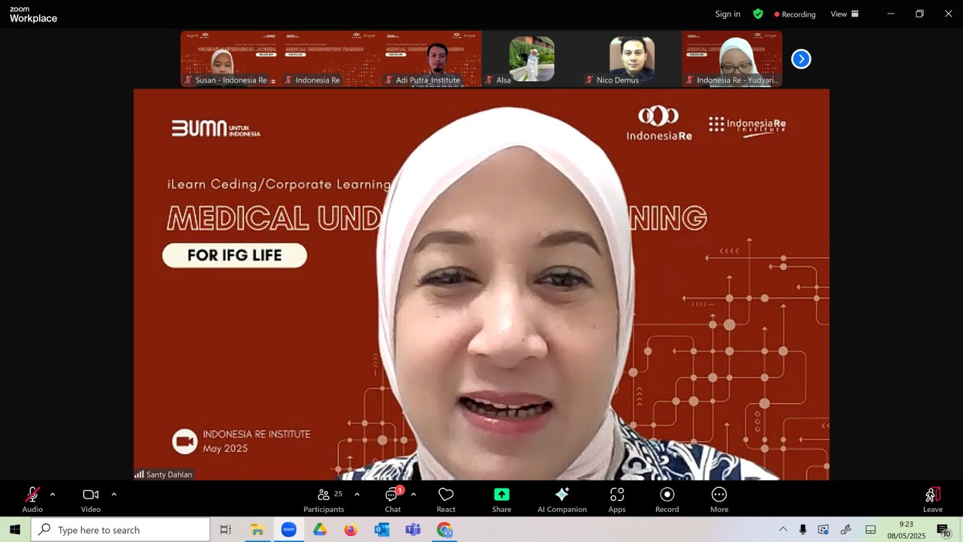Viewport: 963px width, 542px height.
Task: Click the green Share screen icon
Action: 501,494
